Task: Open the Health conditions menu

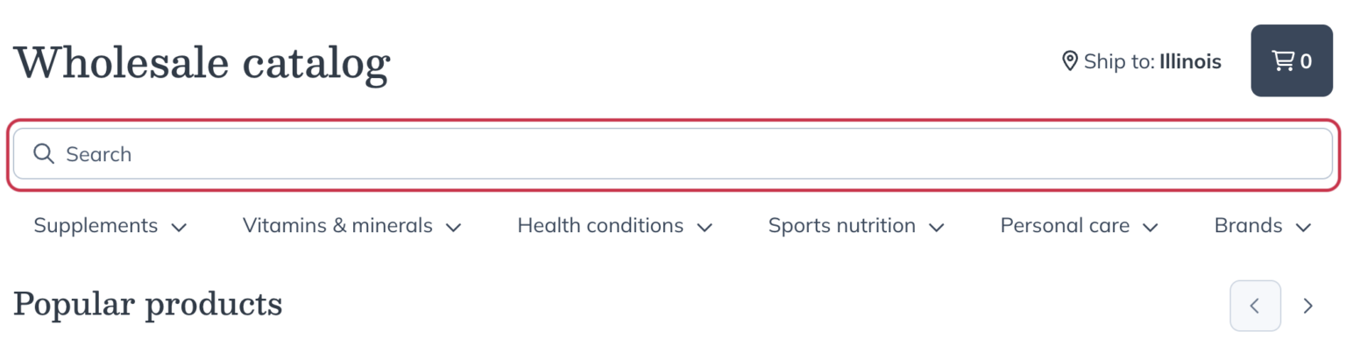Action: coord(600,226)
